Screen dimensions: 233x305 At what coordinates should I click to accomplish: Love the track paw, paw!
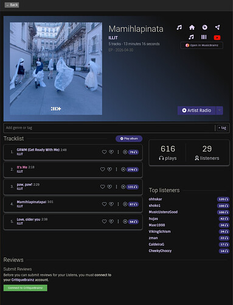click(x=103, y=187)
